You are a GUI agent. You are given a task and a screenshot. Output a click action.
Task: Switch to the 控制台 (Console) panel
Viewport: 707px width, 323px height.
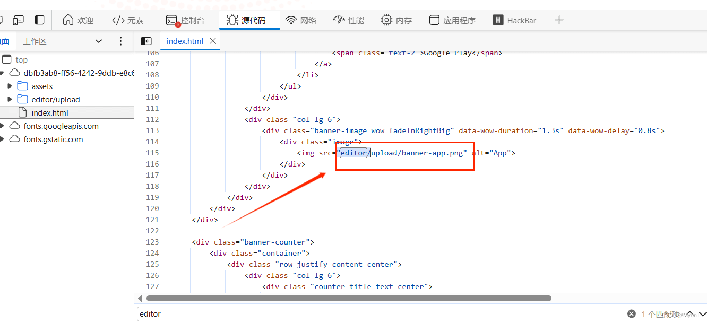click(x=186, y=20)
